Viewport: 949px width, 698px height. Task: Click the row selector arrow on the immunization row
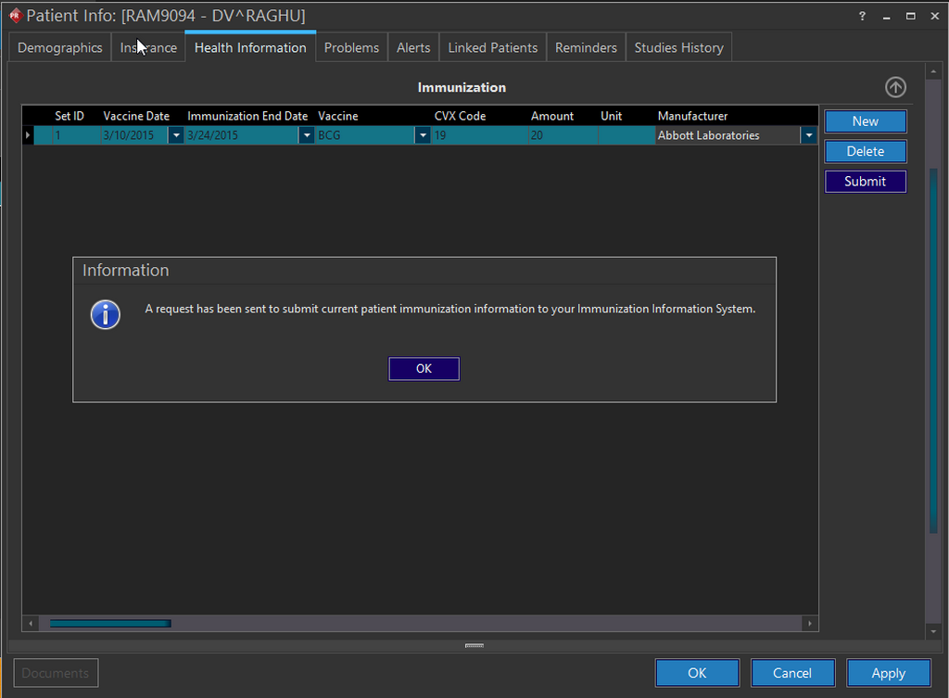tap(28, 134)
